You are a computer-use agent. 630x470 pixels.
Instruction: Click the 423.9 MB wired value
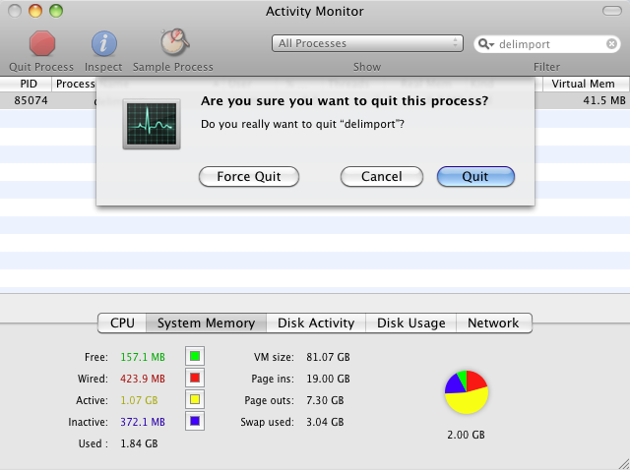pyautogui.click(x=143, y=379)
